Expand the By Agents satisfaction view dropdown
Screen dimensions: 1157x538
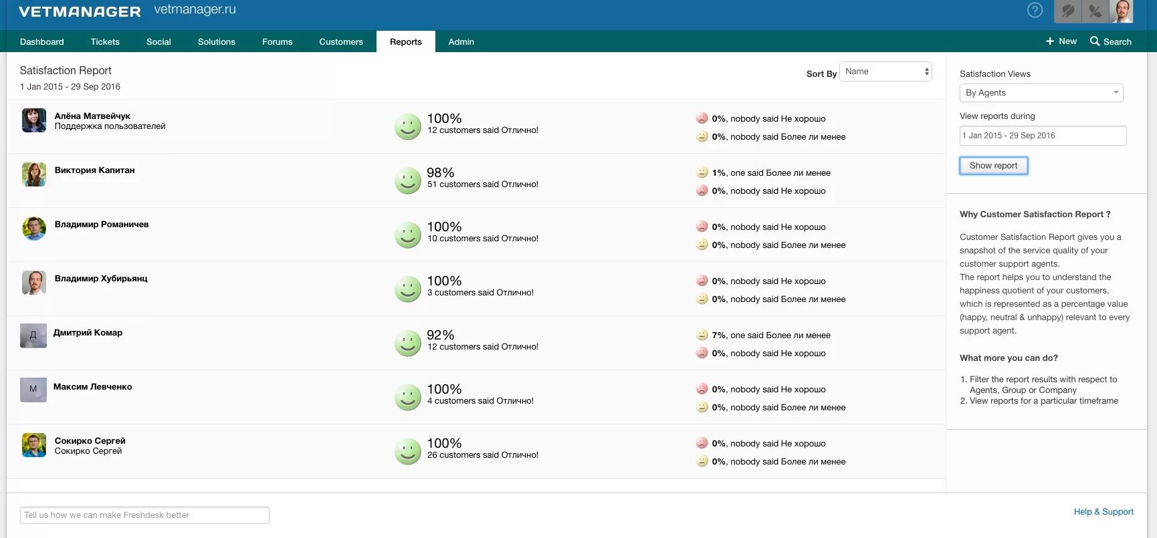point(1041,93)
